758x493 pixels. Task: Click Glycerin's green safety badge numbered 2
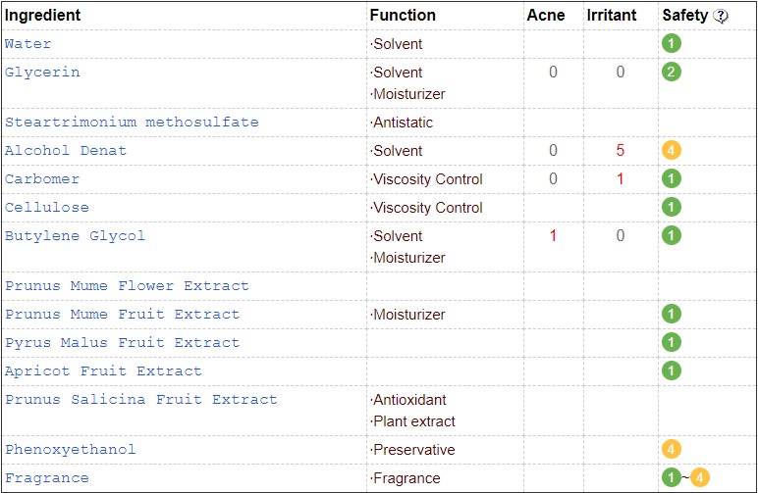[x=672, y=72]
